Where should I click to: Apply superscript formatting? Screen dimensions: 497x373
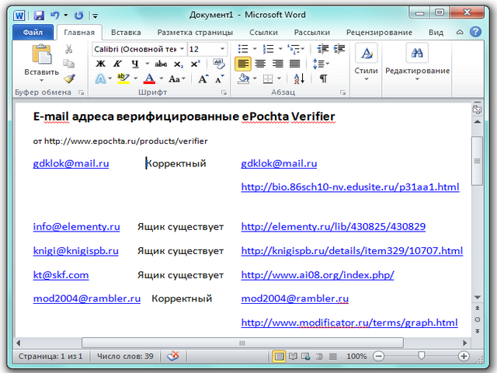(x=195, y=64)
